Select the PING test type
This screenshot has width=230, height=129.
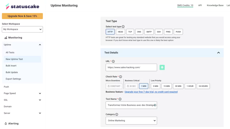point(168,32)
